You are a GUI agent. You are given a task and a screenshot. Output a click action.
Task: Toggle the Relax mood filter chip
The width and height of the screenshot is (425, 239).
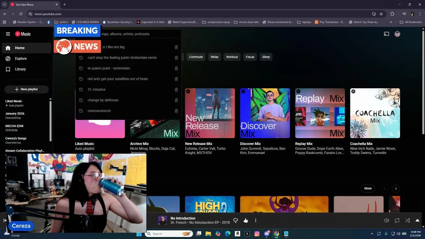[x=214, y=57]
